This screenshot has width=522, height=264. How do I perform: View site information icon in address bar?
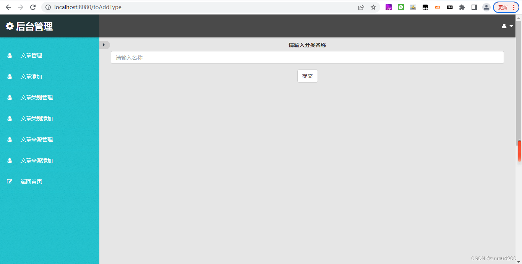[48, 7]
